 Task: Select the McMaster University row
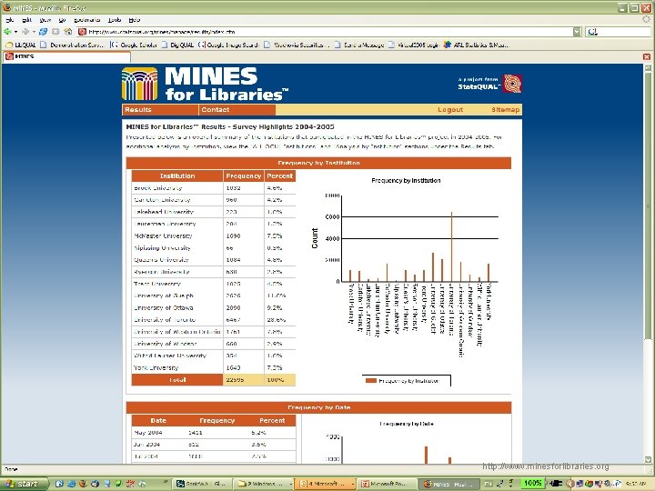tap(214, 235)
